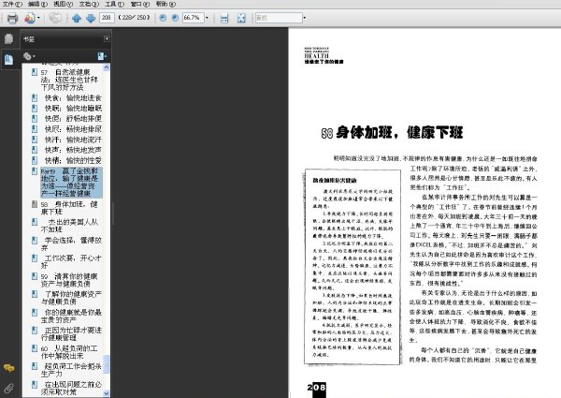Open the 文件 (File) menu

(x=12, y=4)
